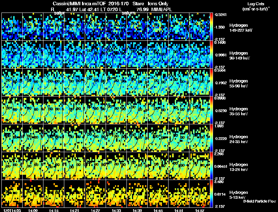
Task: Click the 'Log Cnts' colorbar heading
Action: point(256,4)
